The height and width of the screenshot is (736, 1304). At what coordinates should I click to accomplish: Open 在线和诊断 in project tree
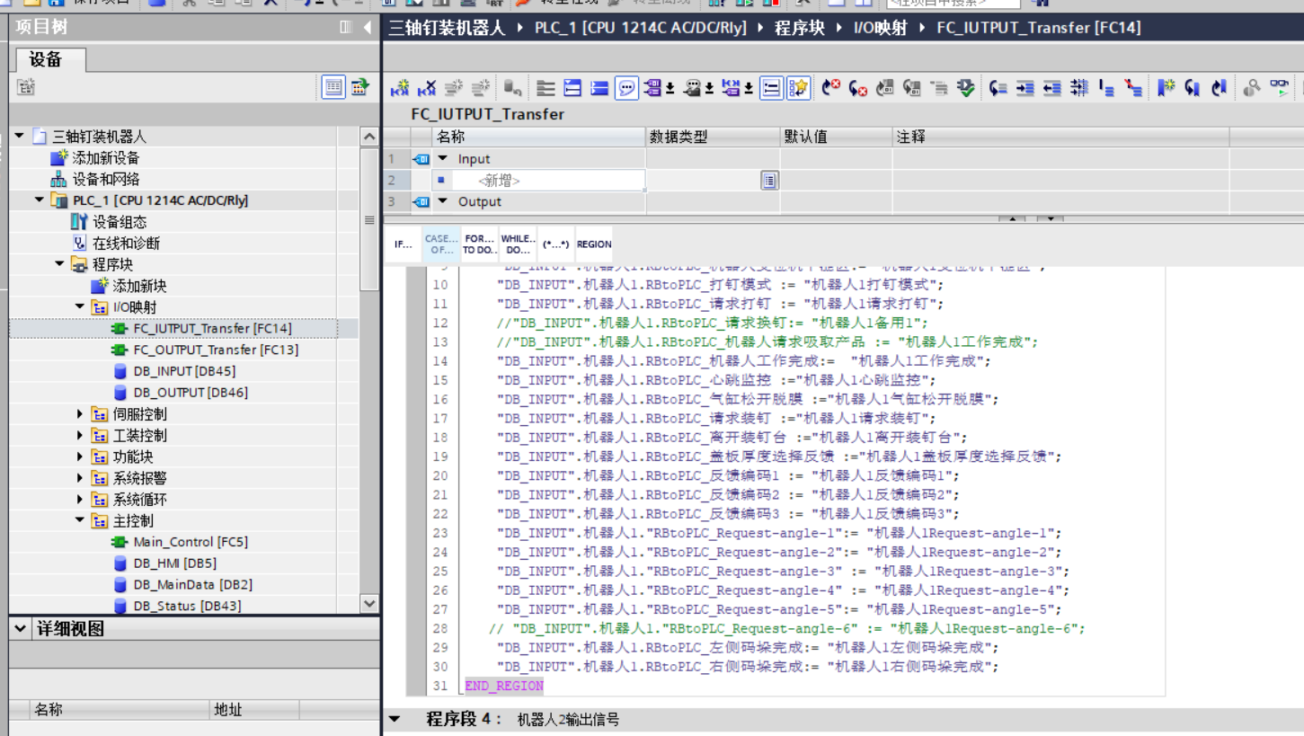[x=126, y=244]
